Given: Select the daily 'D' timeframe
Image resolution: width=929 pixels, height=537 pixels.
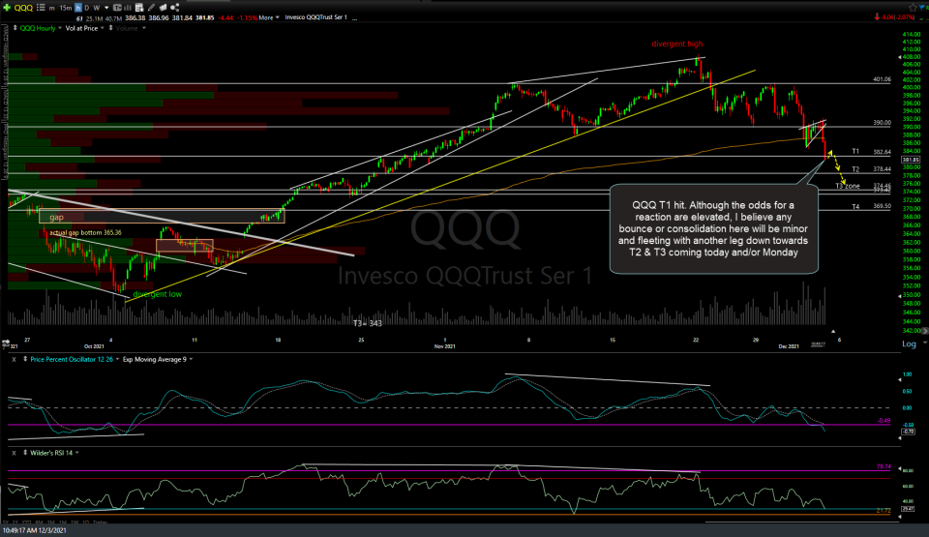Looking at the screenshot, I should [86, 8].
